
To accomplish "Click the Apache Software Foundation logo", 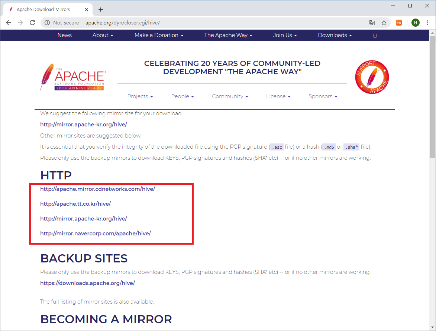I will 73,77.
